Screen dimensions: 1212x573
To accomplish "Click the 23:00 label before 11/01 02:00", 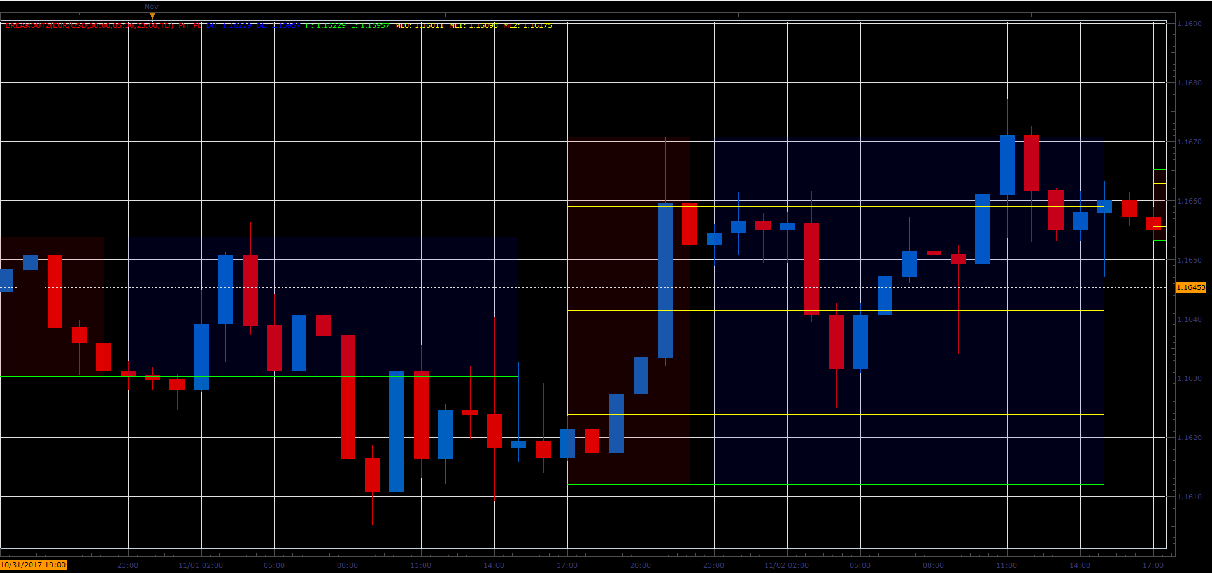I will [128, 565].
